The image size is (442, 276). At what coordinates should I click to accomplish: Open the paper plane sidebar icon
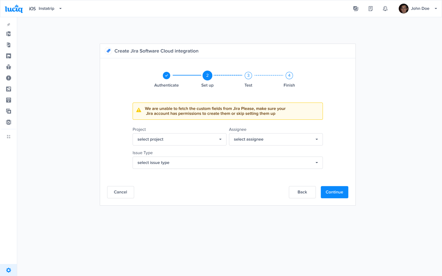8,89
